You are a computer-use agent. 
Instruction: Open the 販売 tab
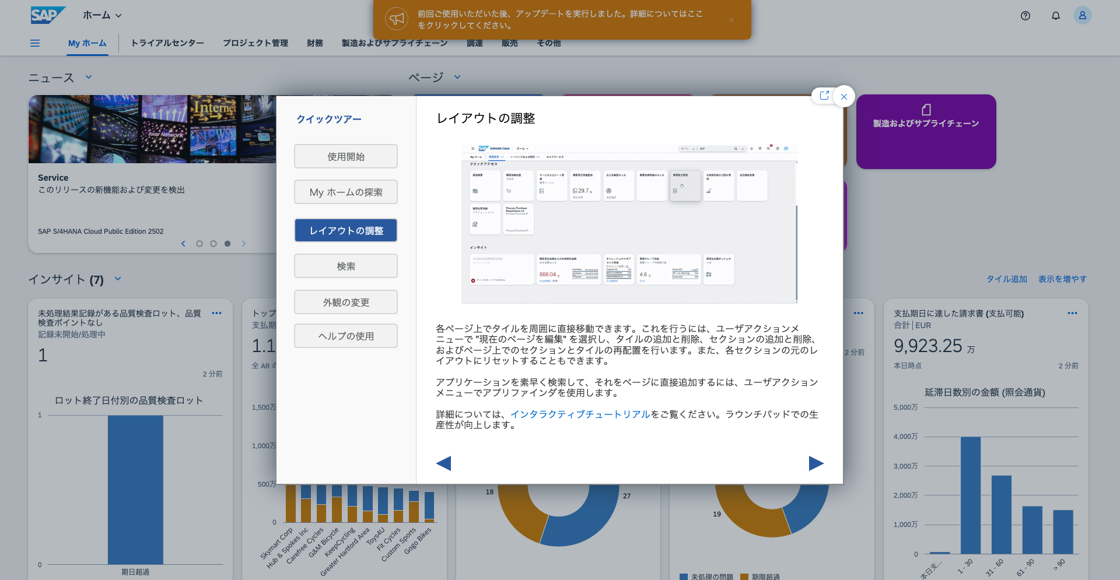(510, 43)
